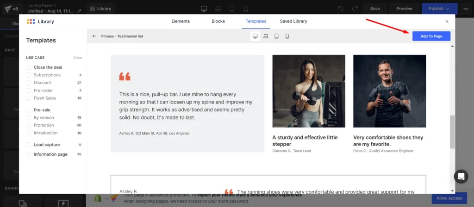Viewport: 474px width, 207px height.
Task: Click the back arrow beside Fitness title
Action: tap(94, 36)
